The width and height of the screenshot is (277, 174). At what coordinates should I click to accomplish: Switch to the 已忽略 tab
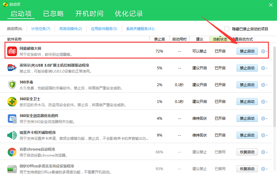53,14
